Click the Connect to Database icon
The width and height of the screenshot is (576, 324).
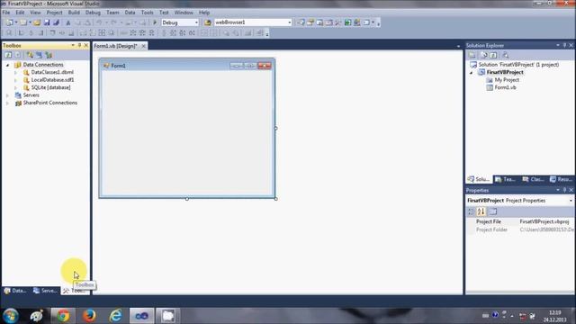[30, 55]
